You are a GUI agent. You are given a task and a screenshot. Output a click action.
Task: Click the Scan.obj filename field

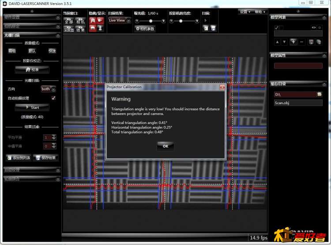(298, 103)
